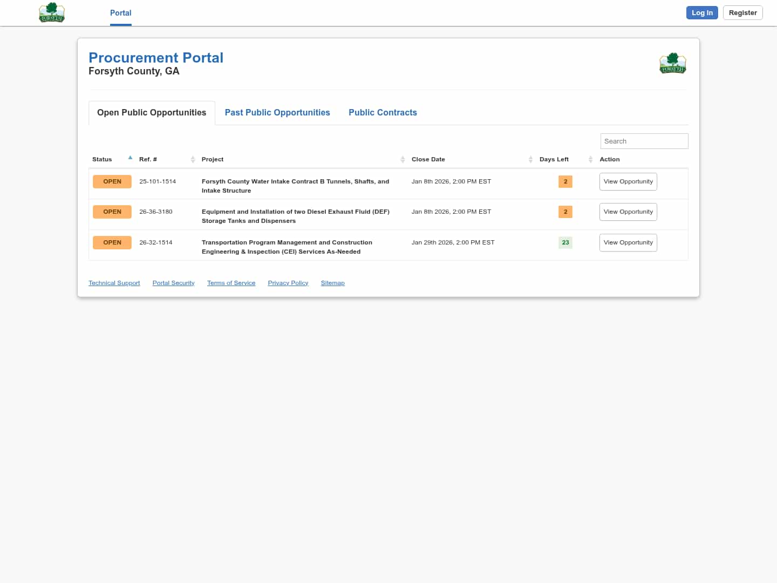The image size is (777, 583).
Task: View Opportunity for Diesel Exhaust Fluid project
Action: (x=628, y=212)
